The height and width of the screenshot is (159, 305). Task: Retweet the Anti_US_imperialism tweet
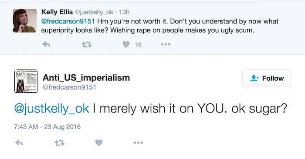[x=60, y=143]
